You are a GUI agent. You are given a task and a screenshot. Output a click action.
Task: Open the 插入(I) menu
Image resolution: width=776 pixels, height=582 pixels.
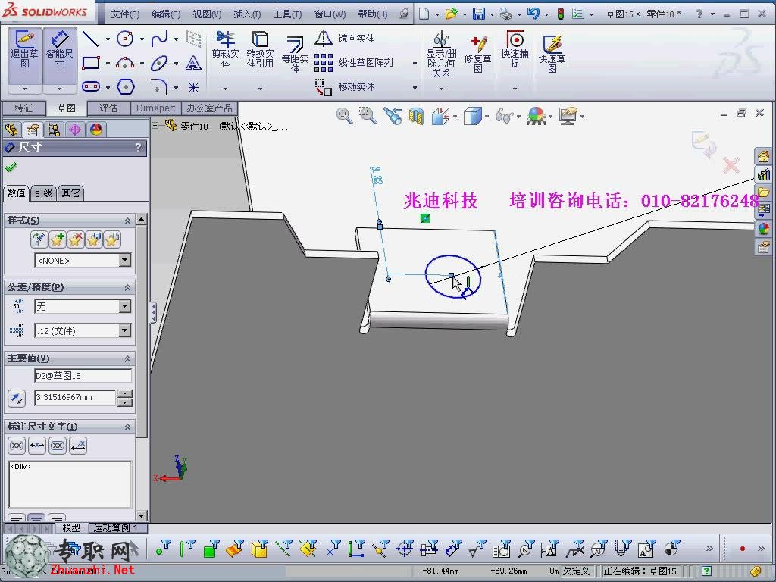click(x=247, y=14)
